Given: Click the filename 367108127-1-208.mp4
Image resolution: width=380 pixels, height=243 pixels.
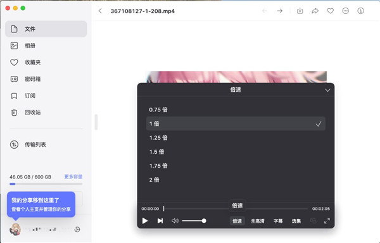Looking at the screenshot, I should pyautogui.click(x=142, y=11).
